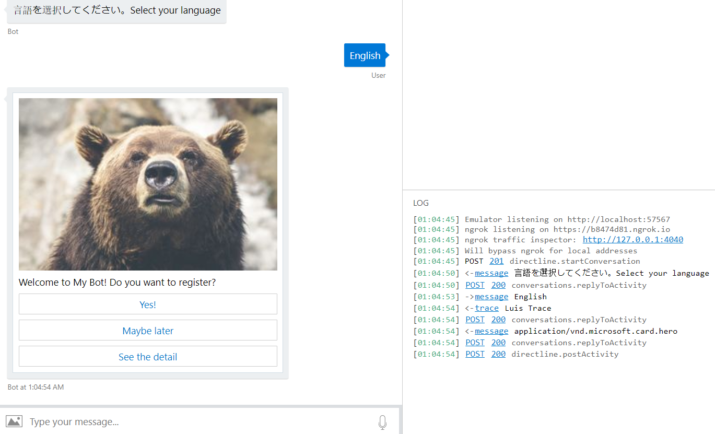The image size is (715, 434).
Task: Choose Maybe later on the hero card
Action: [x=148, y=330]
